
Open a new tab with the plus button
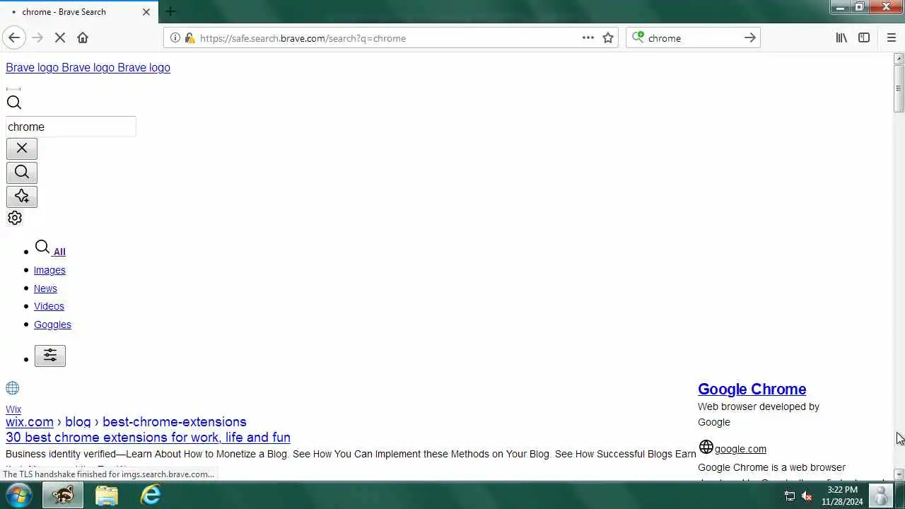pos(170,11)
